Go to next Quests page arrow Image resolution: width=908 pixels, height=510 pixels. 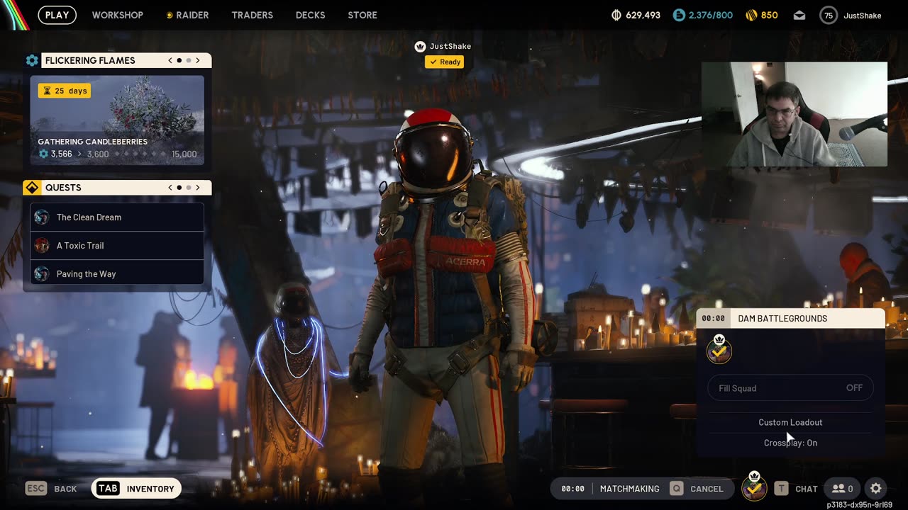click(198, 188)
